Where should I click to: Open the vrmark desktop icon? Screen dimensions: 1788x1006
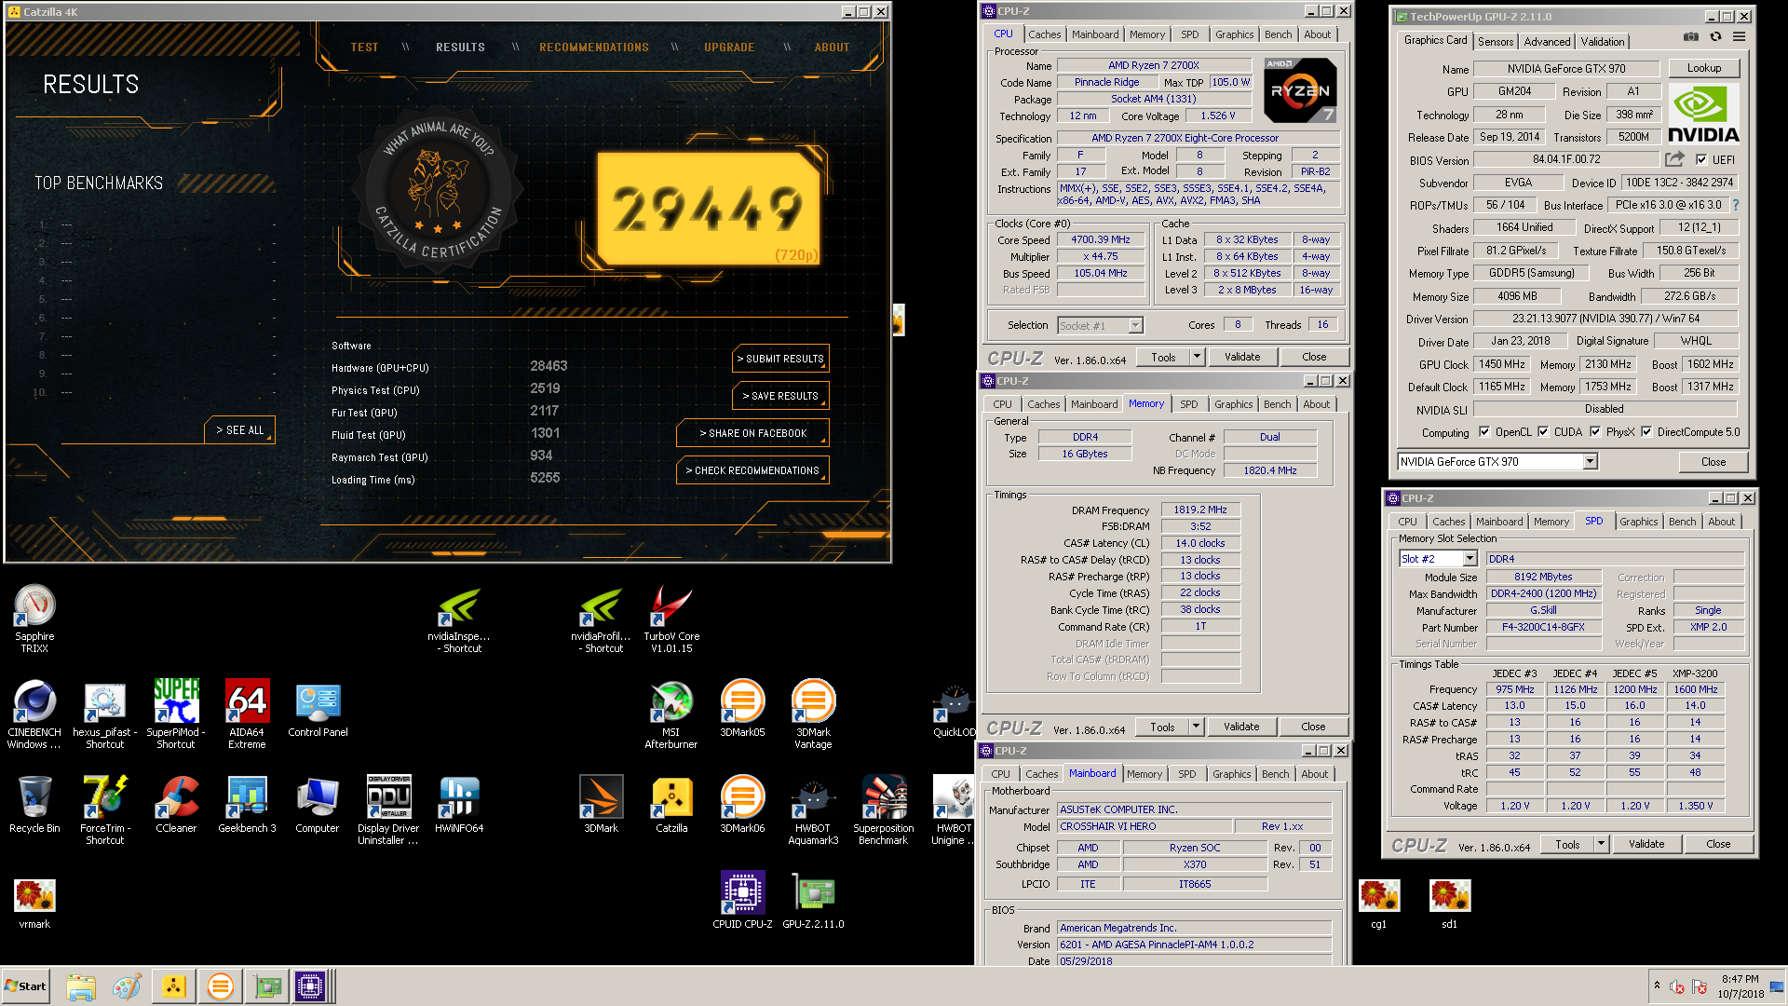coord(34,904)
